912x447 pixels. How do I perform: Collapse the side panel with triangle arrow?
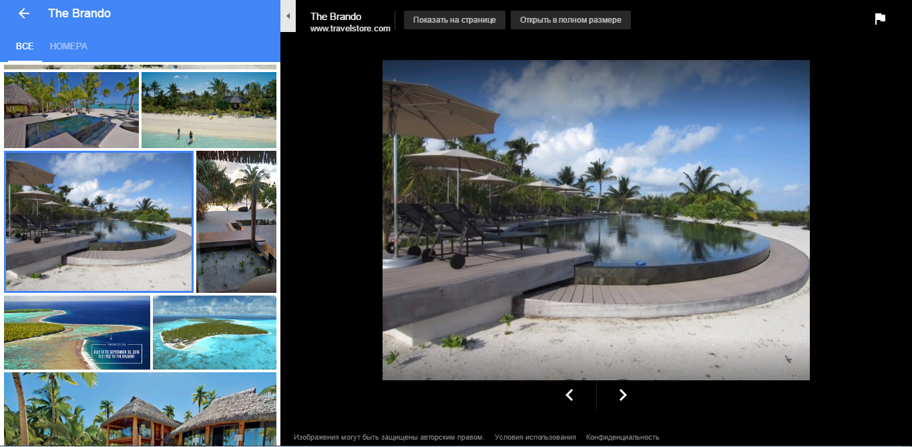pos(288,16)
